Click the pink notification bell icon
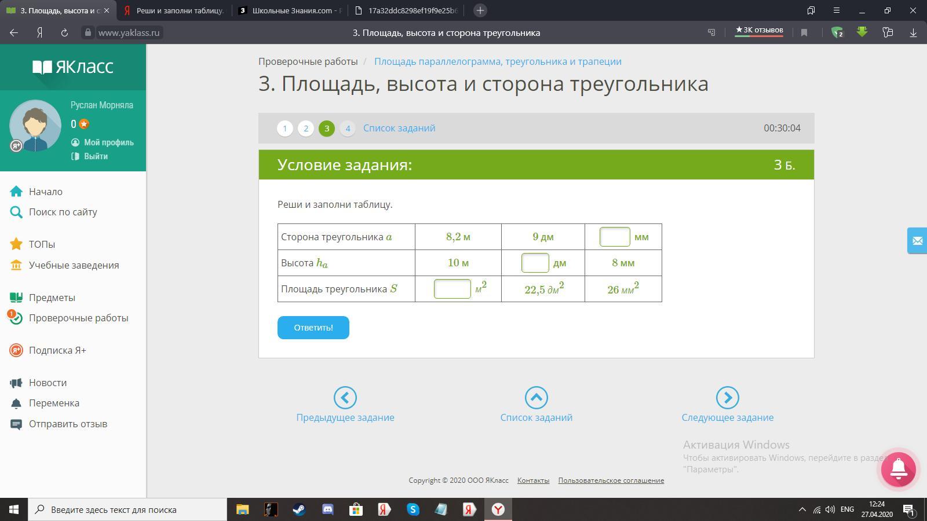The image size is (927, 521). [898, 468]
